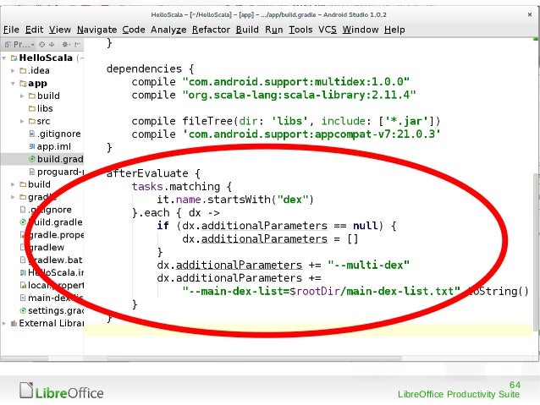Expand the gradle folder arrow
Viewport: 540px width, 405px height.
click(x=13, y=197)
